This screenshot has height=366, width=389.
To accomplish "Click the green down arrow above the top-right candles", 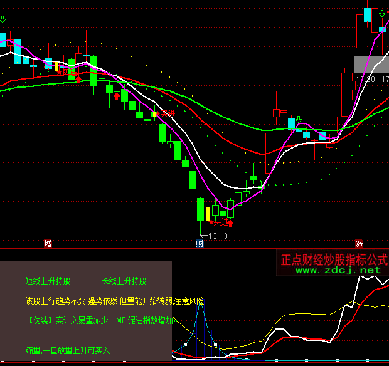I will coord(381,15).
